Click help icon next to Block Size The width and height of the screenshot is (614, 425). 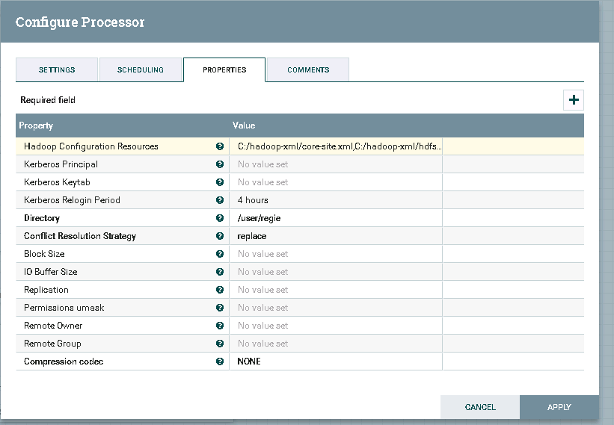coord(220,254)
